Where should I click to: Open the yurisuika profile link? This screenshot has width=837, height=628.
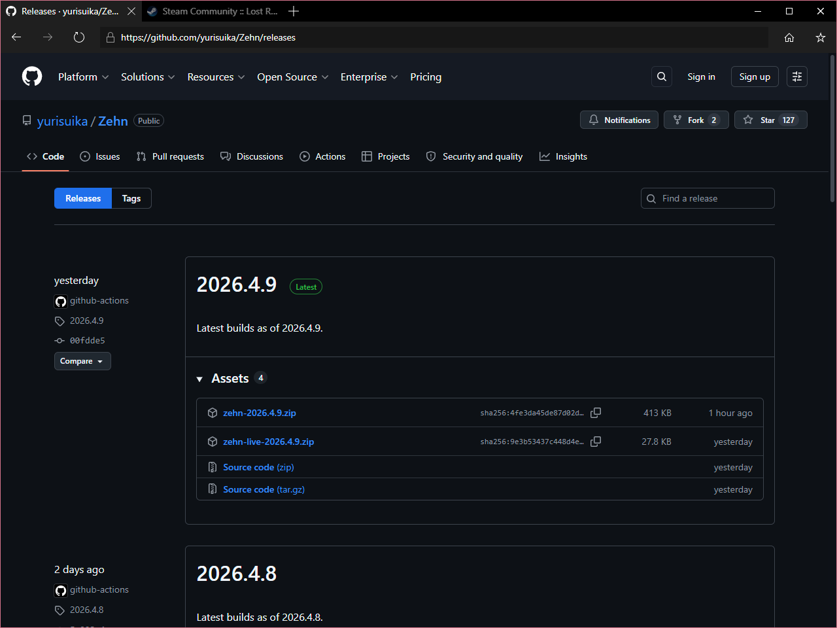pos(62,121)
